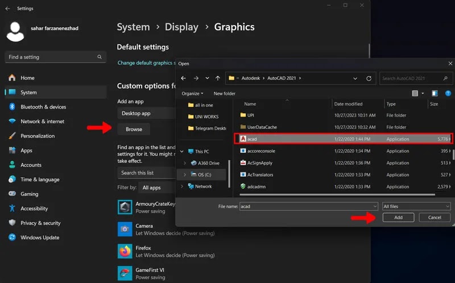This screenshot has height=283, width=455.
Task: Collapse the This PC tree node
Action: coord(182,151)
